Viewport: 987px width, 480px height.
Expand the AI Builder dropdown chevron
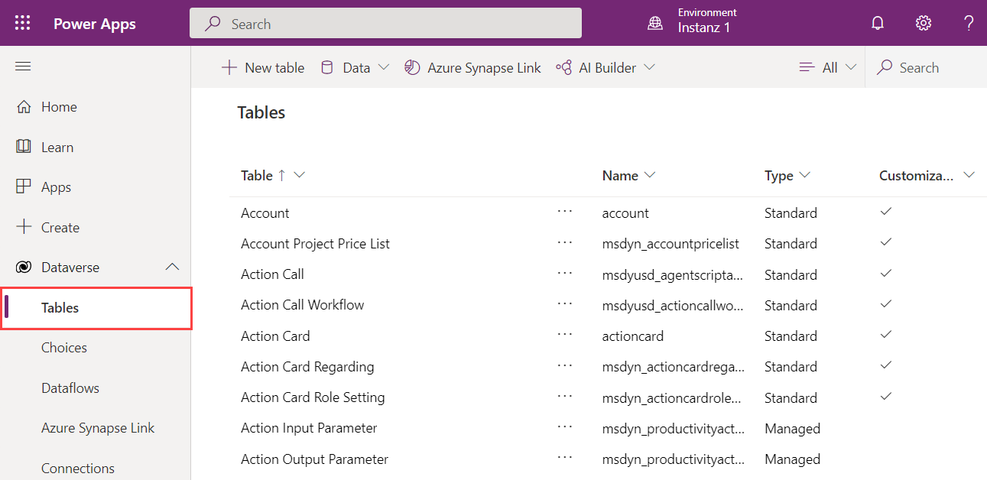tap(649, 67)
